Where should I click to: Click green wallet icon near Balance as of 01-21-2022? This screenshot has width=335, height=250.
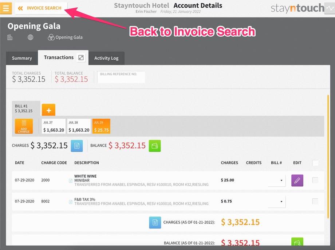(297, 242)
